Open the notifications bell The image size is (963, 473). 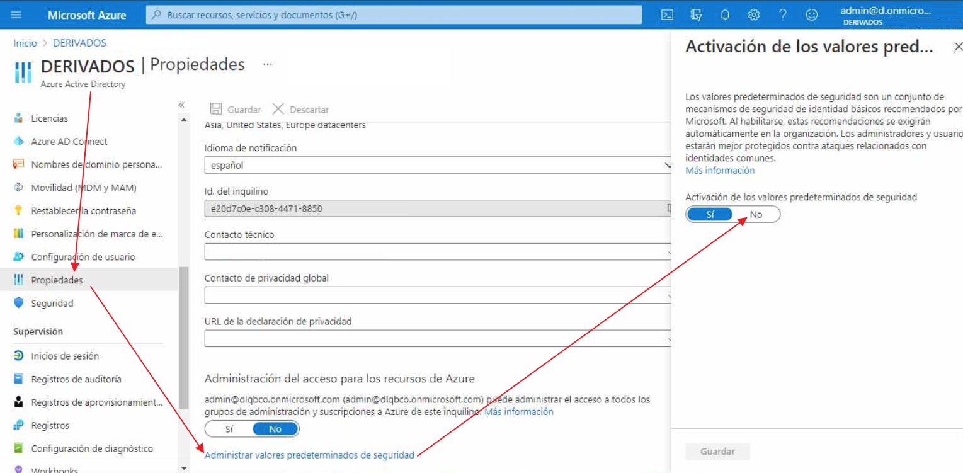725,14
